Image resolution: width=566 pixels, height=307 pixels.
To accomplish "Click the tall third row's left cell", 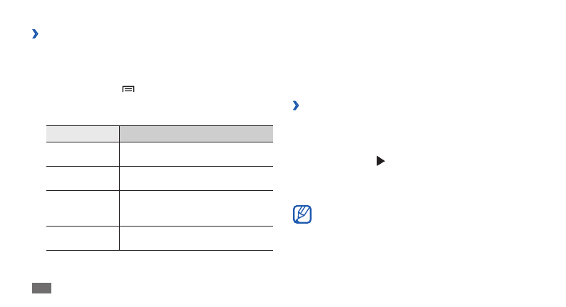I will pos(83,208).
